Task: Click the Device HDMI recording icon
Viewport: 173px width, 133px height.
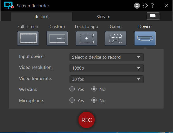Action: coord(145,38)
